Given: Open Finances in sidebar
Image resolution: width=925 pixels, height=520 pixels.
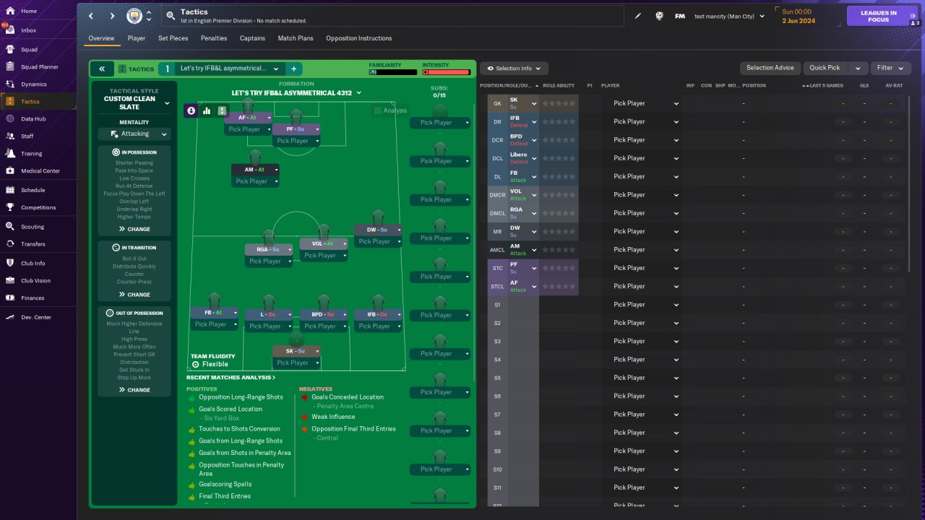Looking at the screenshot, I should click(x=33, y=298).
